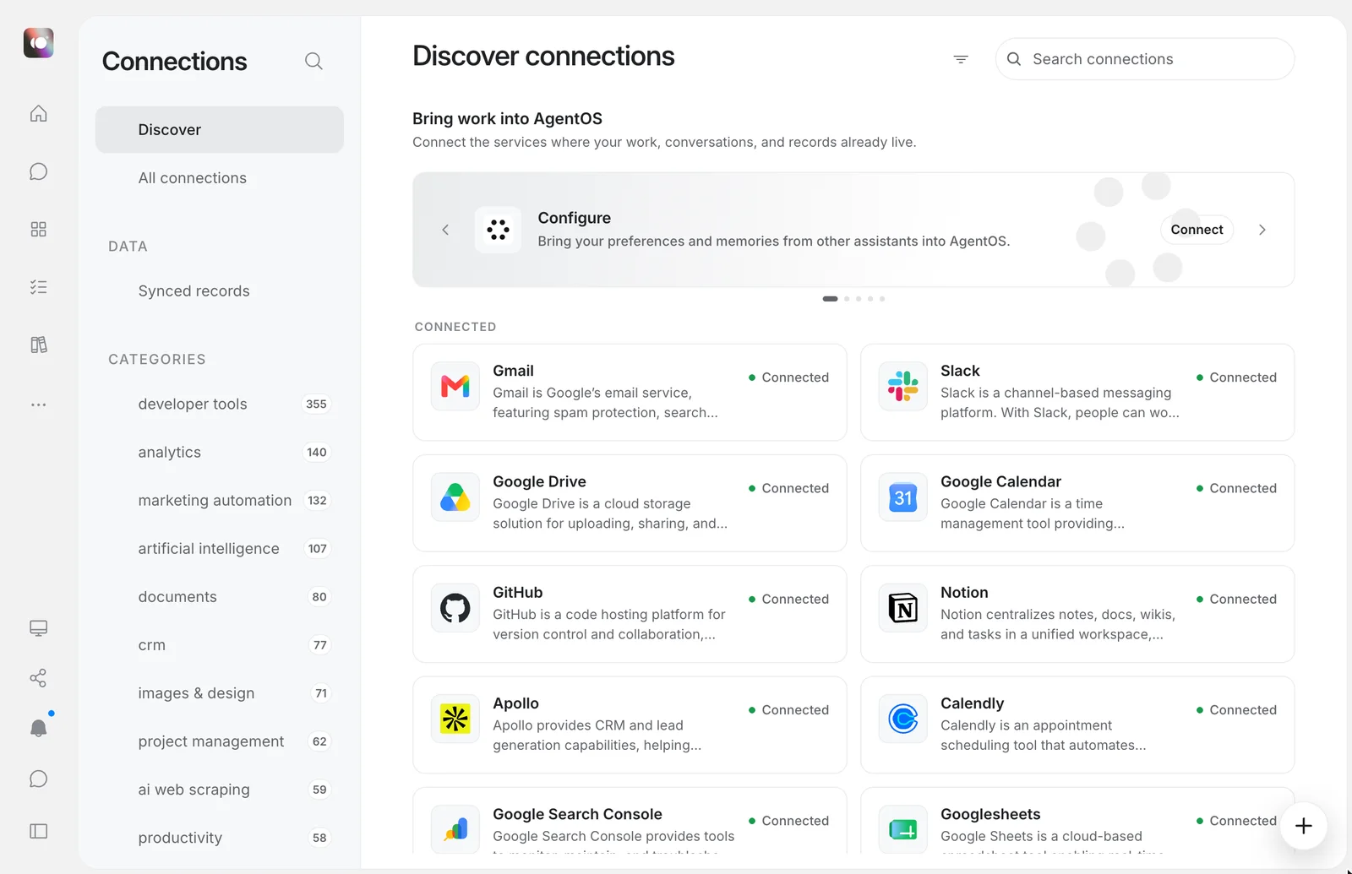The width and height of the screenshot is (1352, 874).
Task: Click the sidebar panel toggle icon
Action: 38,831
